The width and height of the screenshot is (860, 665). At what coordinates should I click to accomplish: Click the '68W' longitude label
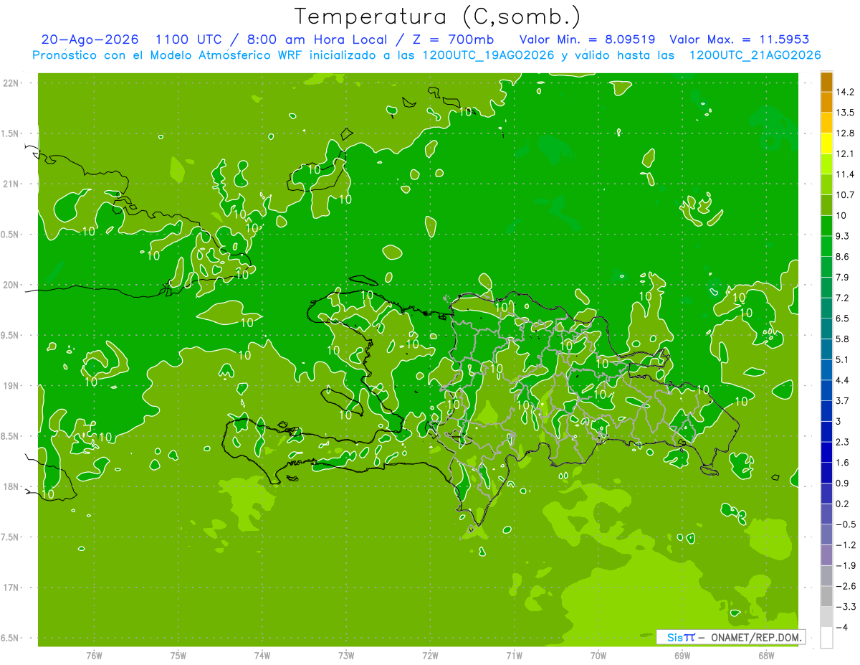tap(766, 656)
